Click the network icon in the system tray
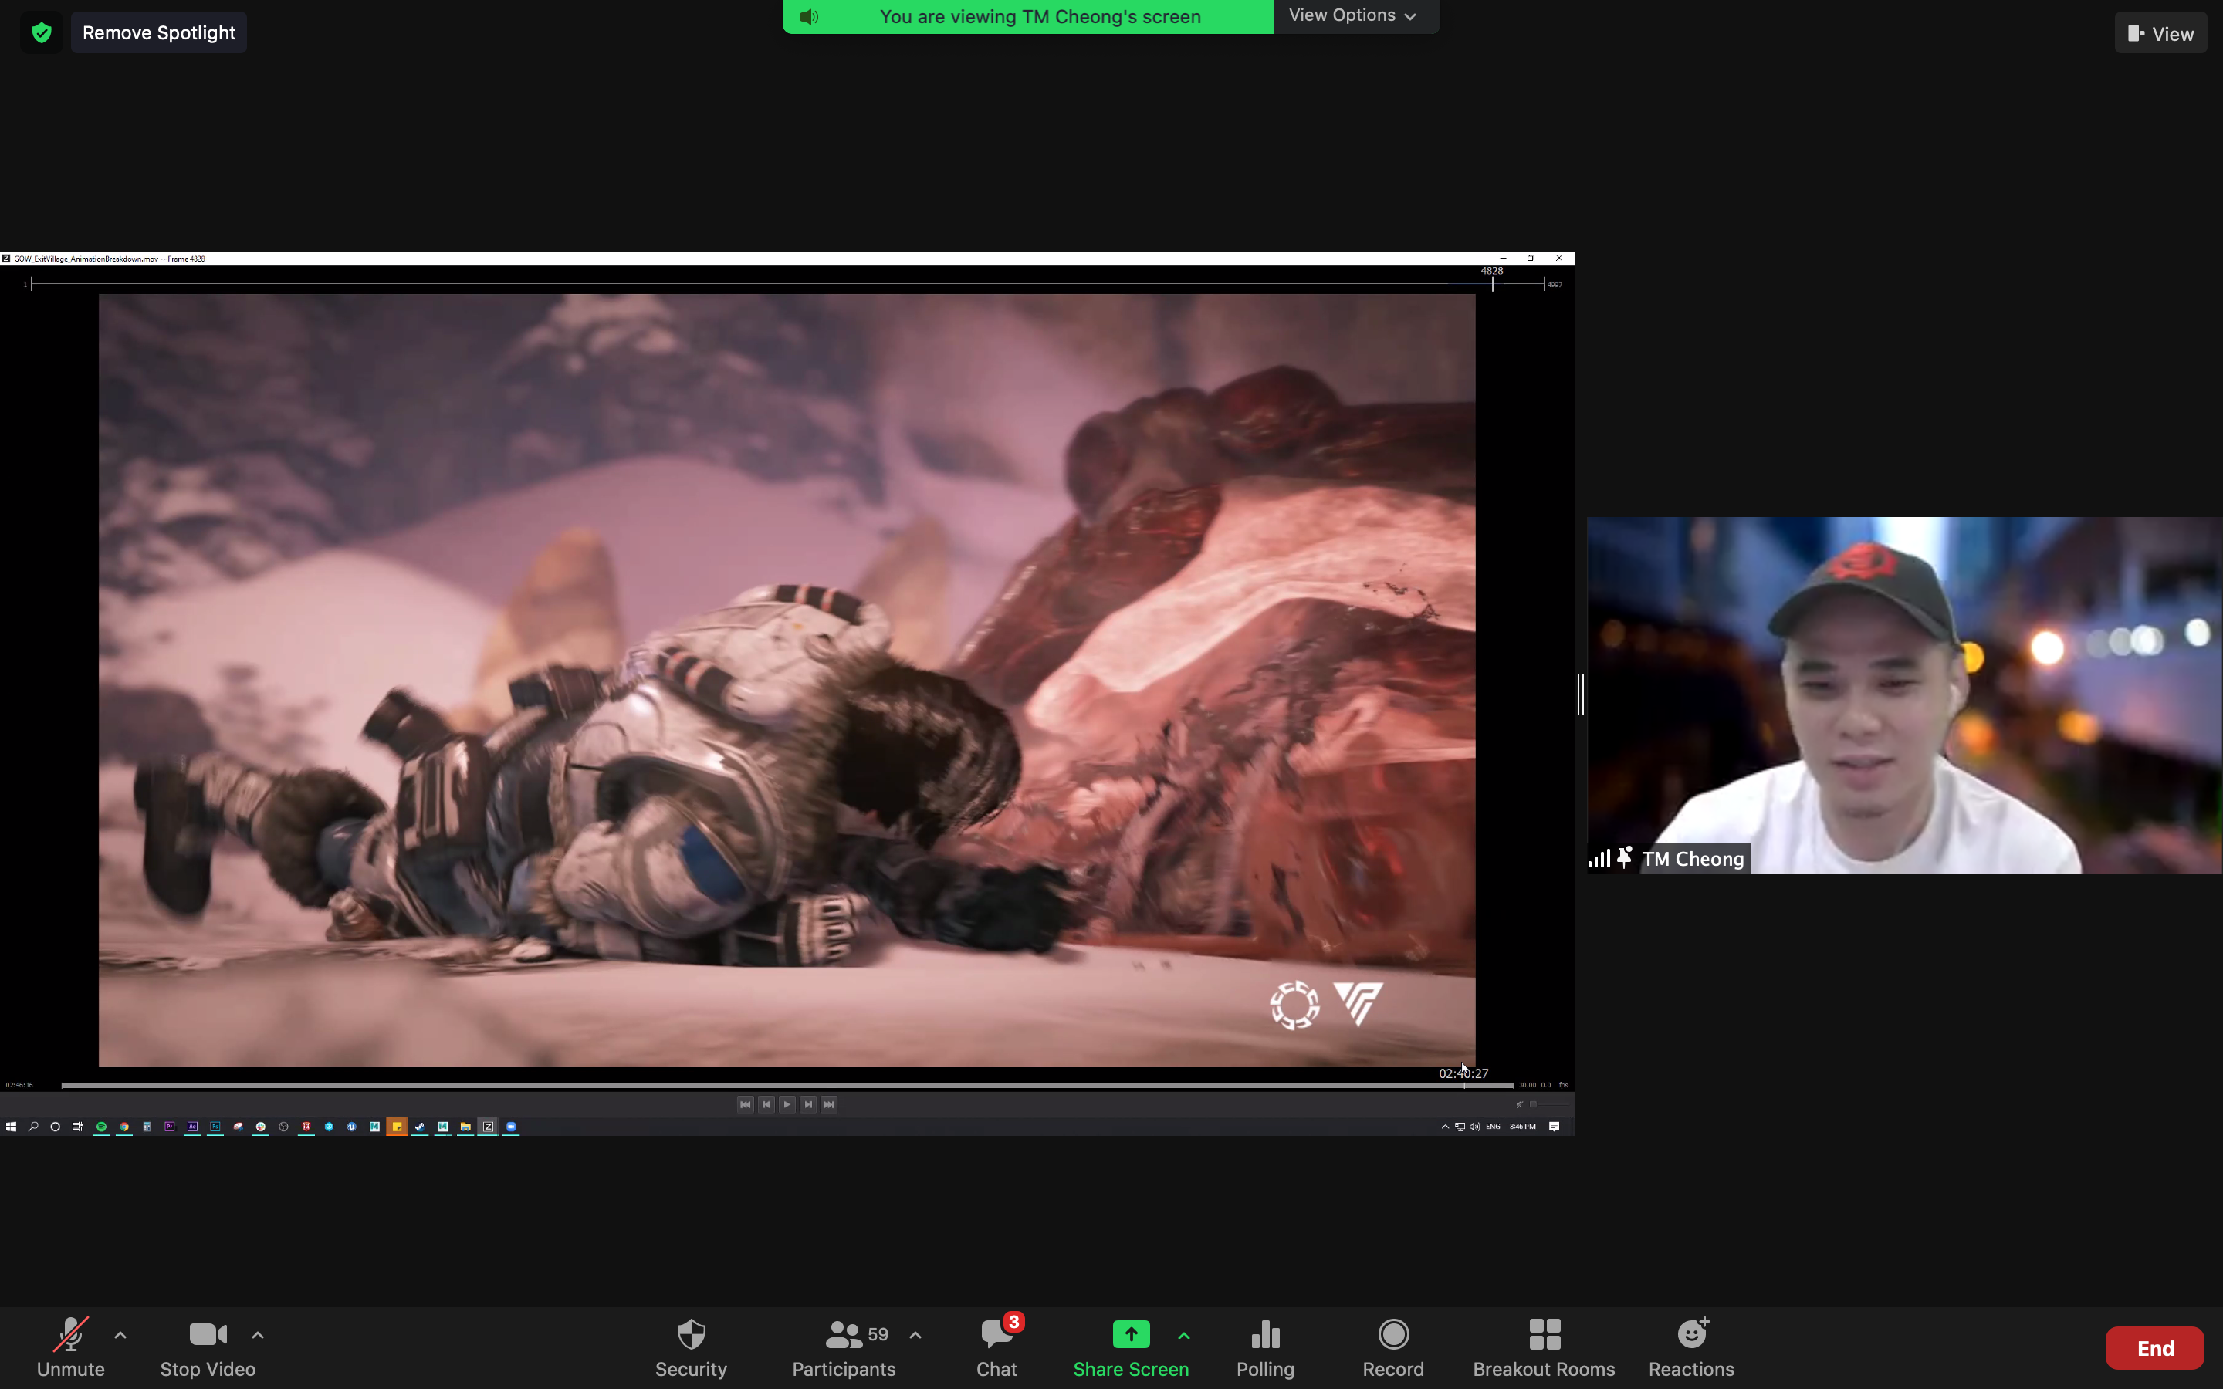Viewport: 2223px width, 1389px height. [x=1460, y=1127]
